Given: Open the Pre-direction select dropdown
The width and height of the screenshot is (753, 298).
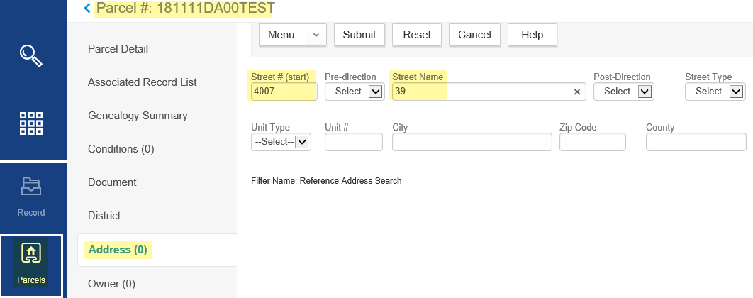Looking at the screenshot, I should click(354, 92).
